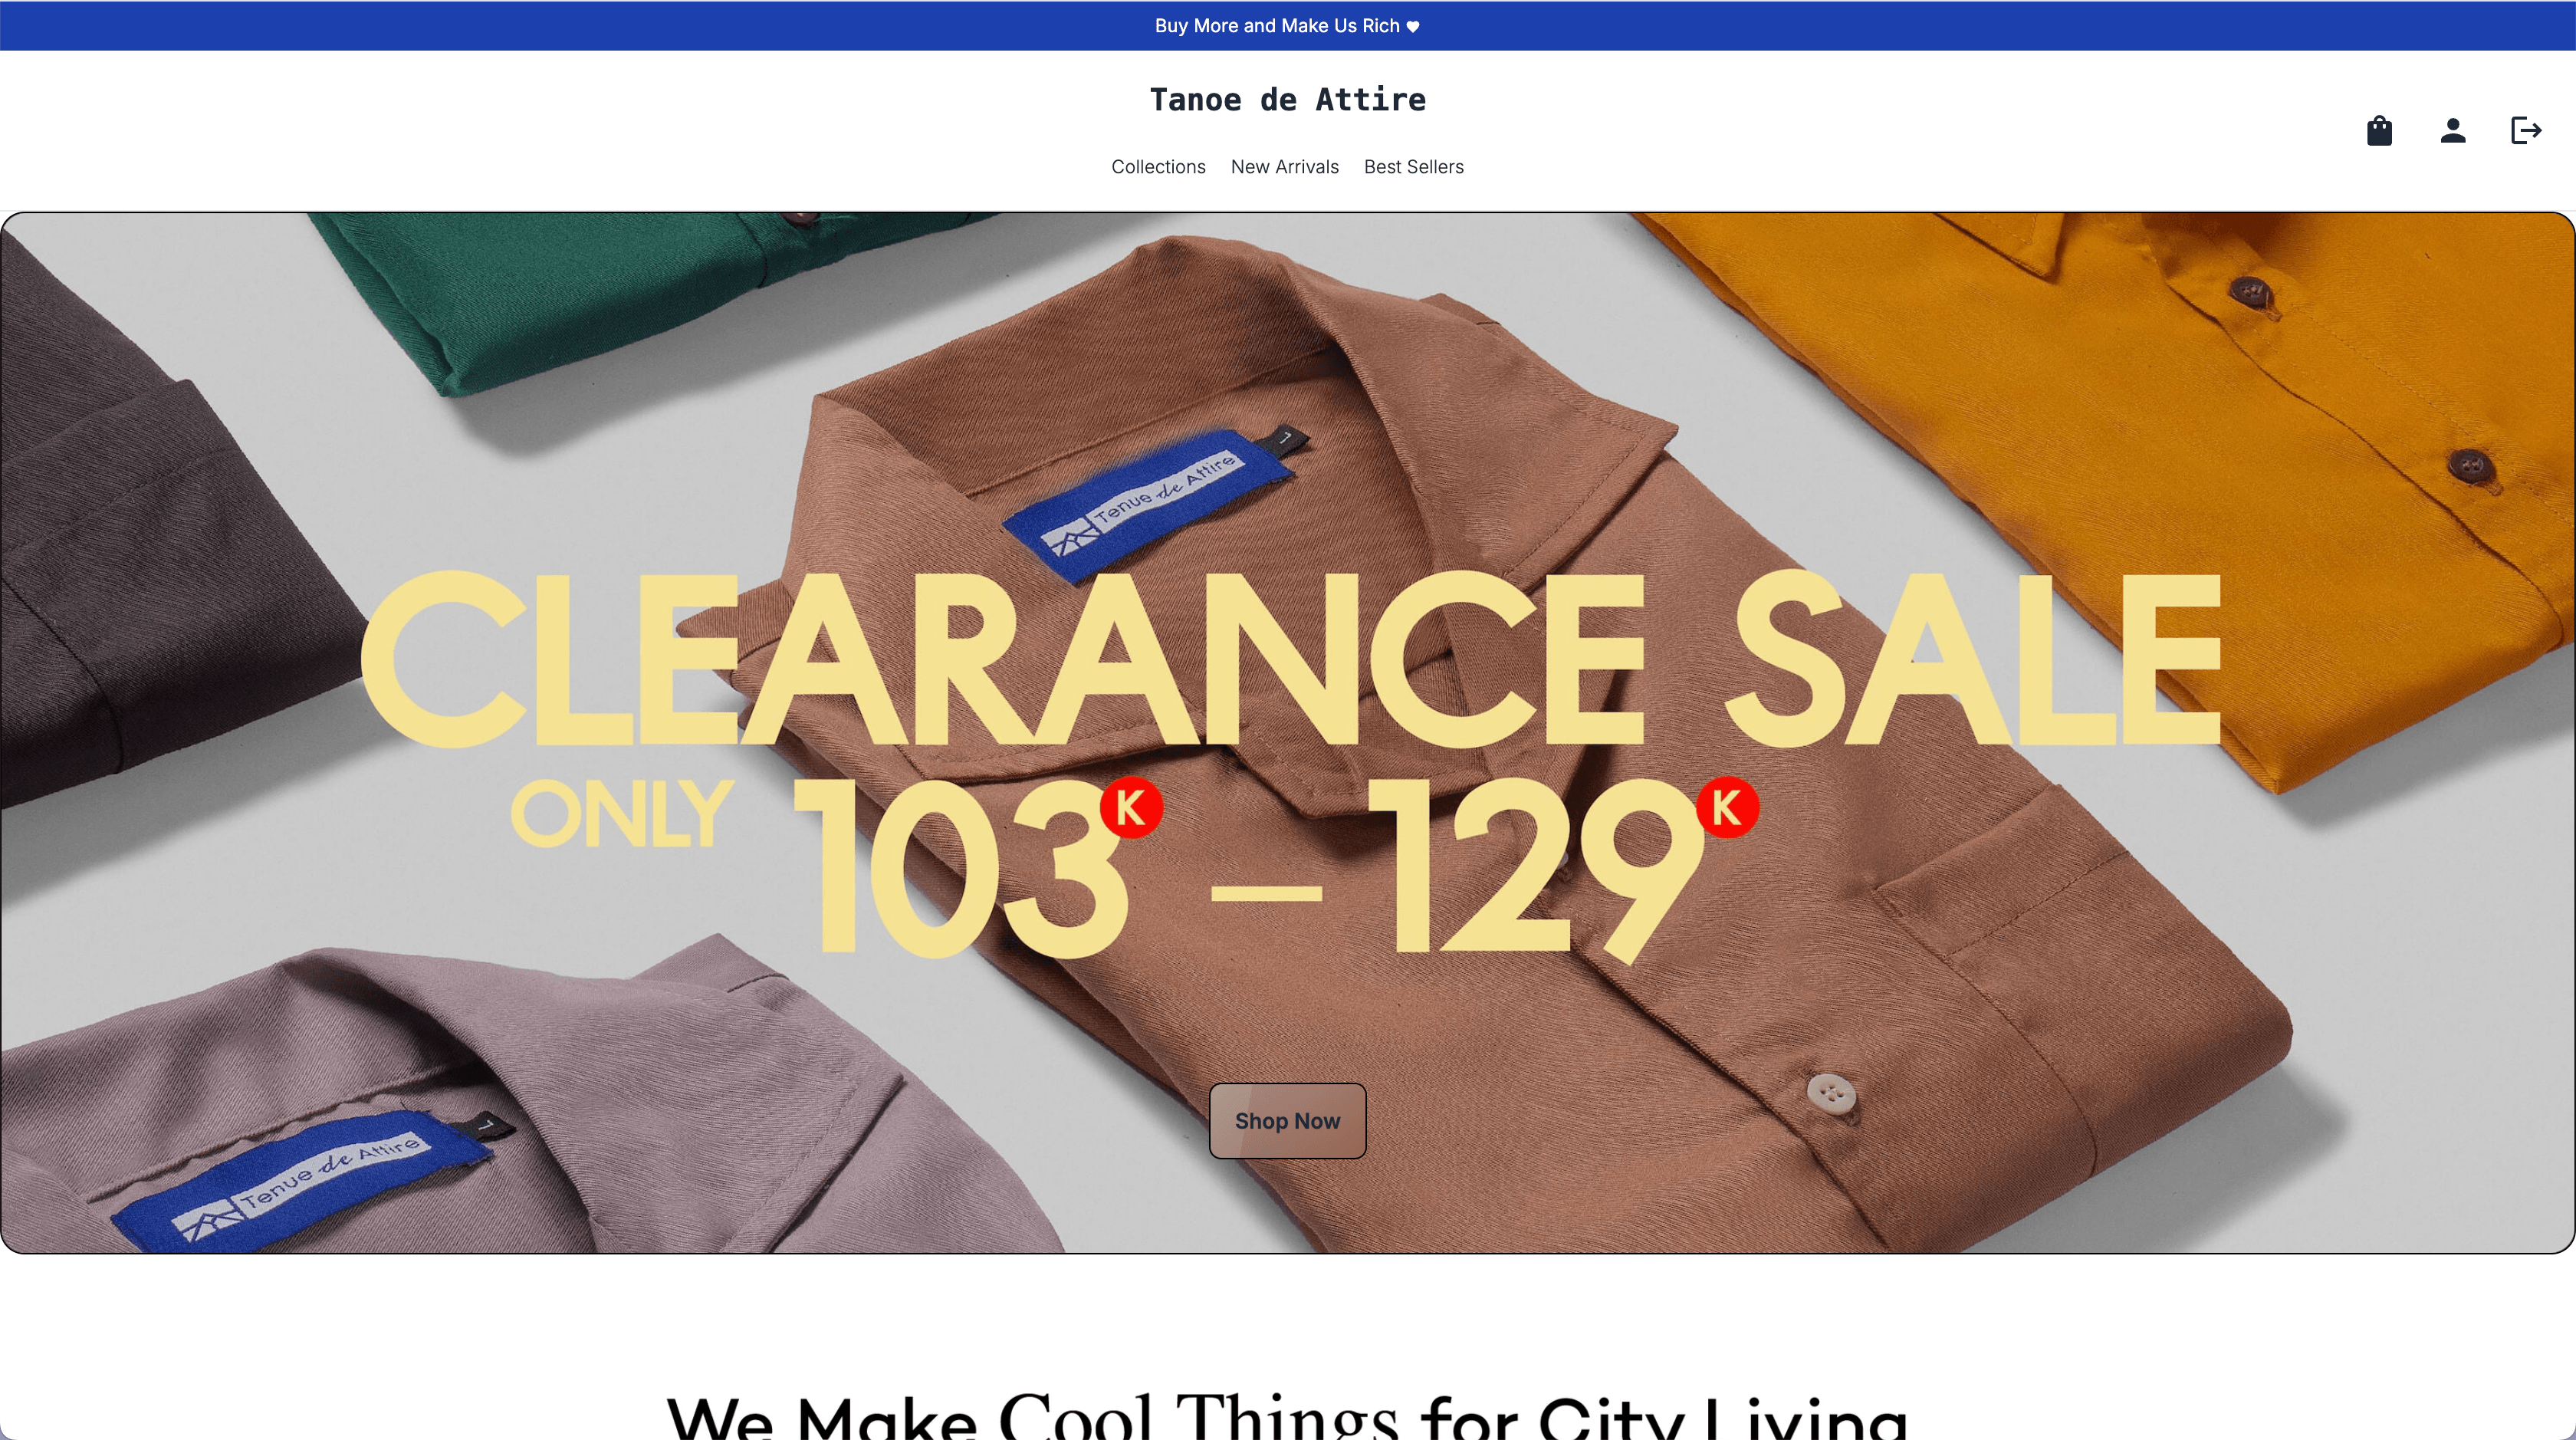The height and width of the screenshot is (1440, 2576).
Task: Click the Tanoe de Attire site logo
Action: point(1287,100)
